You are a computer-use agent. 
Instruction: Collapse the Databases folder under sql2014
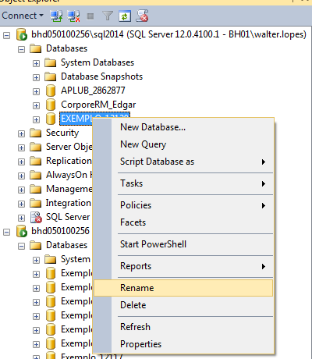21,49
